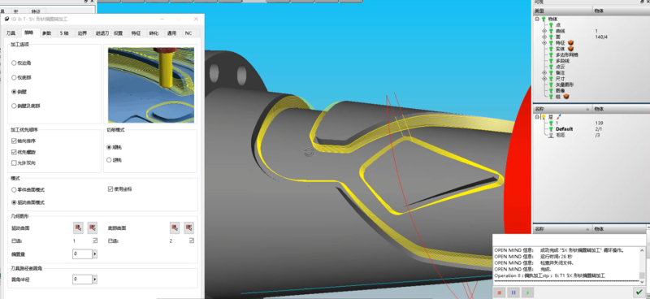
Task: Click reselect icon for 驱动曲面
Action: (x=93, y=227)
